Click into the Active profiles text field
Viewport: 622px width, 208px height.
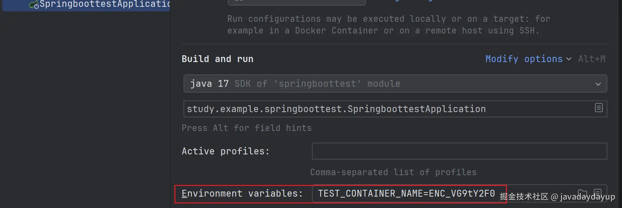(459, 151)
